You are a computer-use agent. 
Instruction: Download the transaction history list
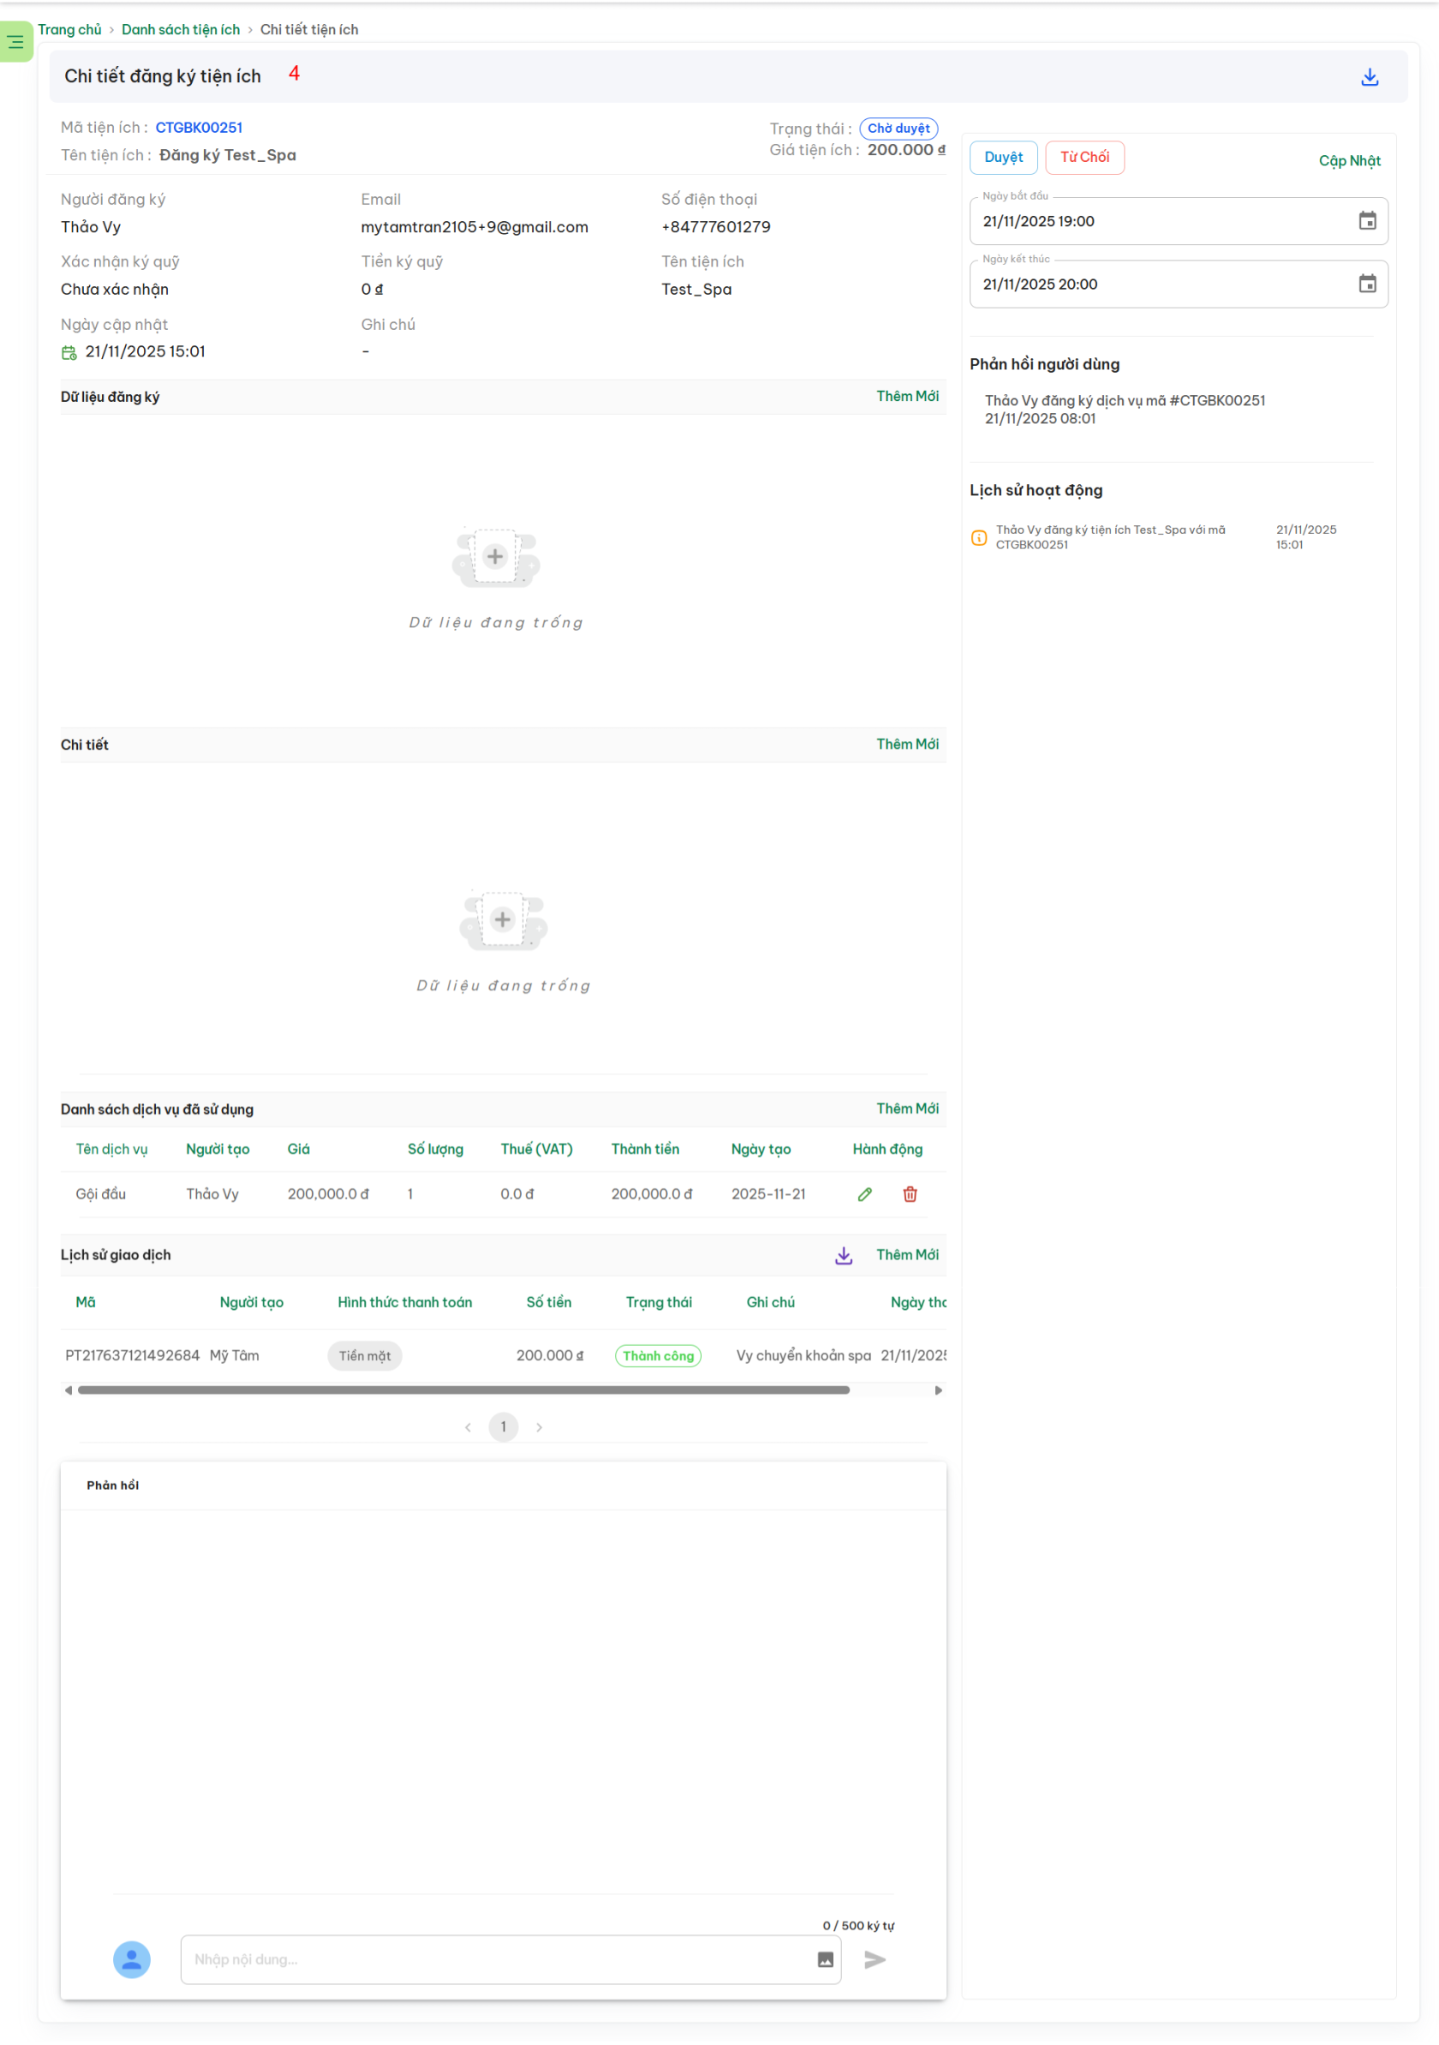(x=844, y=1255)
